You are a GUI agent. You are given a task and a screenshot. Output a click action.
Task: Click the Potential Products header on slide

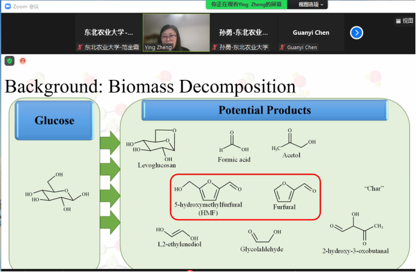(264, 110)
